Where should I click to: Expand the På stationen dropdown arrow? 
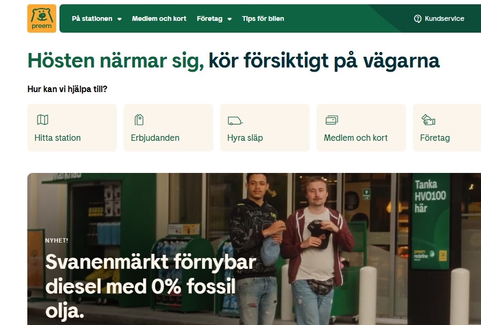coord(119,19)
